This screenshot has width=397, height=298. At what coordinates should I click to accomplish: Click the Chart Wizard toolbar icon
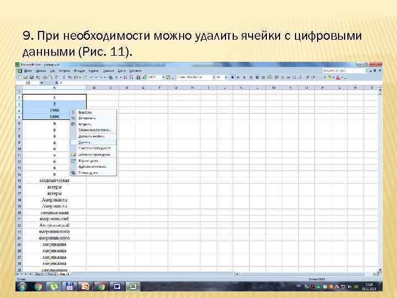(138, 77)
